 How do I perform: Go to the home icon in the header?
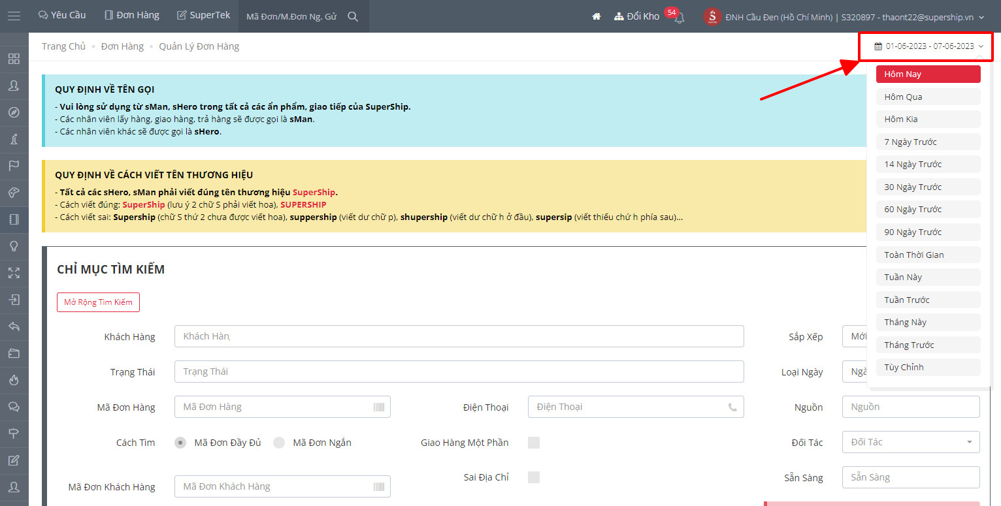tap(597, 17)
